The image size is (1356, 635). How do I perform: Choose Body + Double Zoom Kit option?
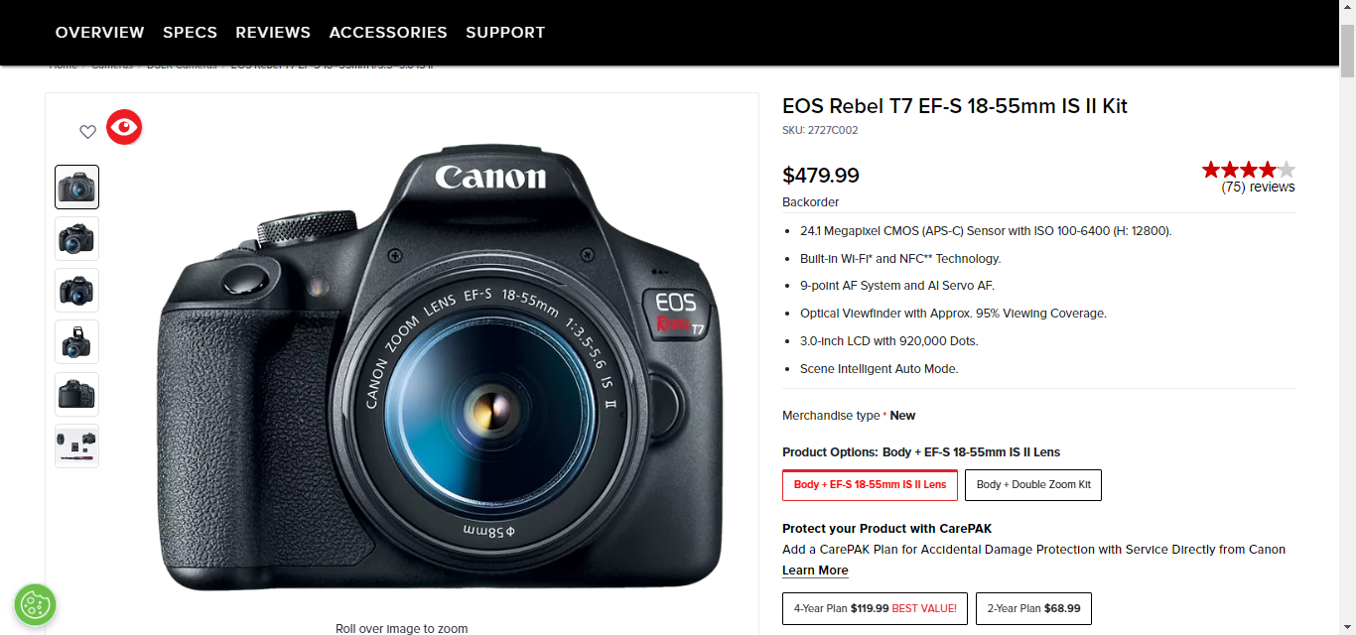(x=1033, y=485)
